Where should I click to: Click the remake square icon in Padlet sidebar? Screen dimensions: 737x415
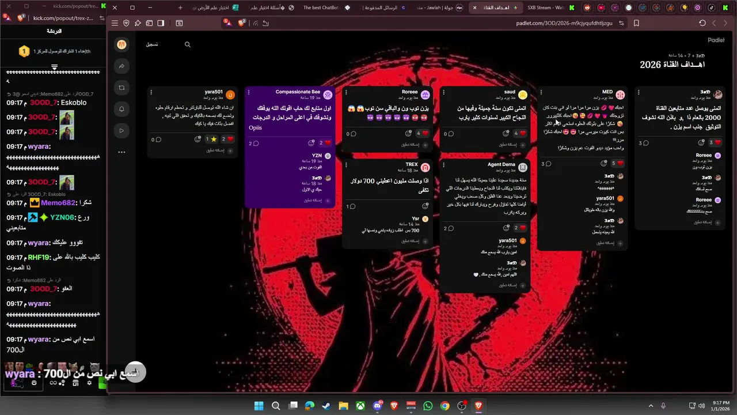click(x=121, y=88)
